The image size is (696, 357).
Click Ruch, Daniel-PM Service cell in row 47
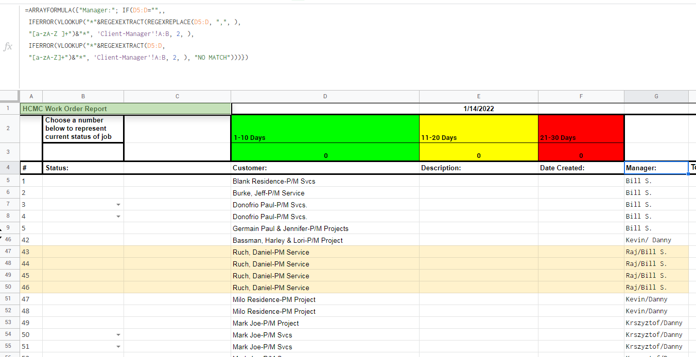tap(325, 252)
